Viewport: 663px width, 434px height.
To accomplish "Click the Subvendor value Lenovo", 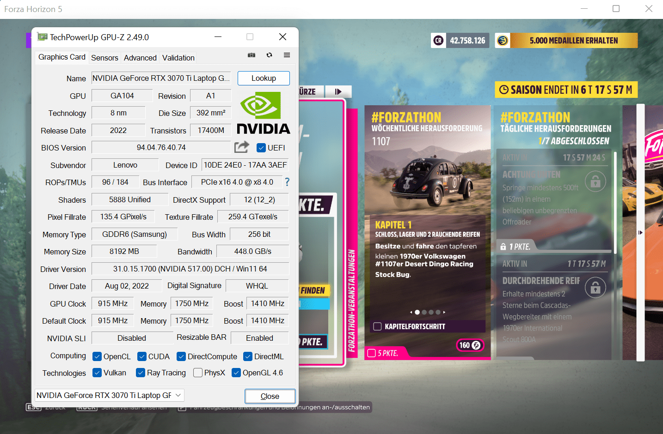I will pos(125,165).
